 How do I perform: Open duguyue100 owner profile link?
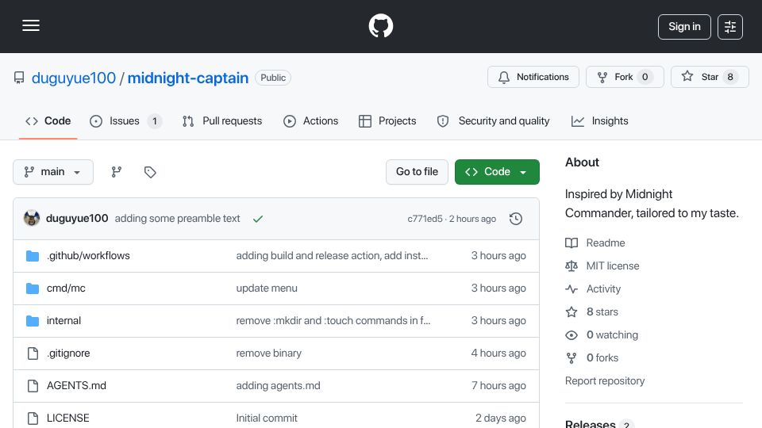pos(73,78)
